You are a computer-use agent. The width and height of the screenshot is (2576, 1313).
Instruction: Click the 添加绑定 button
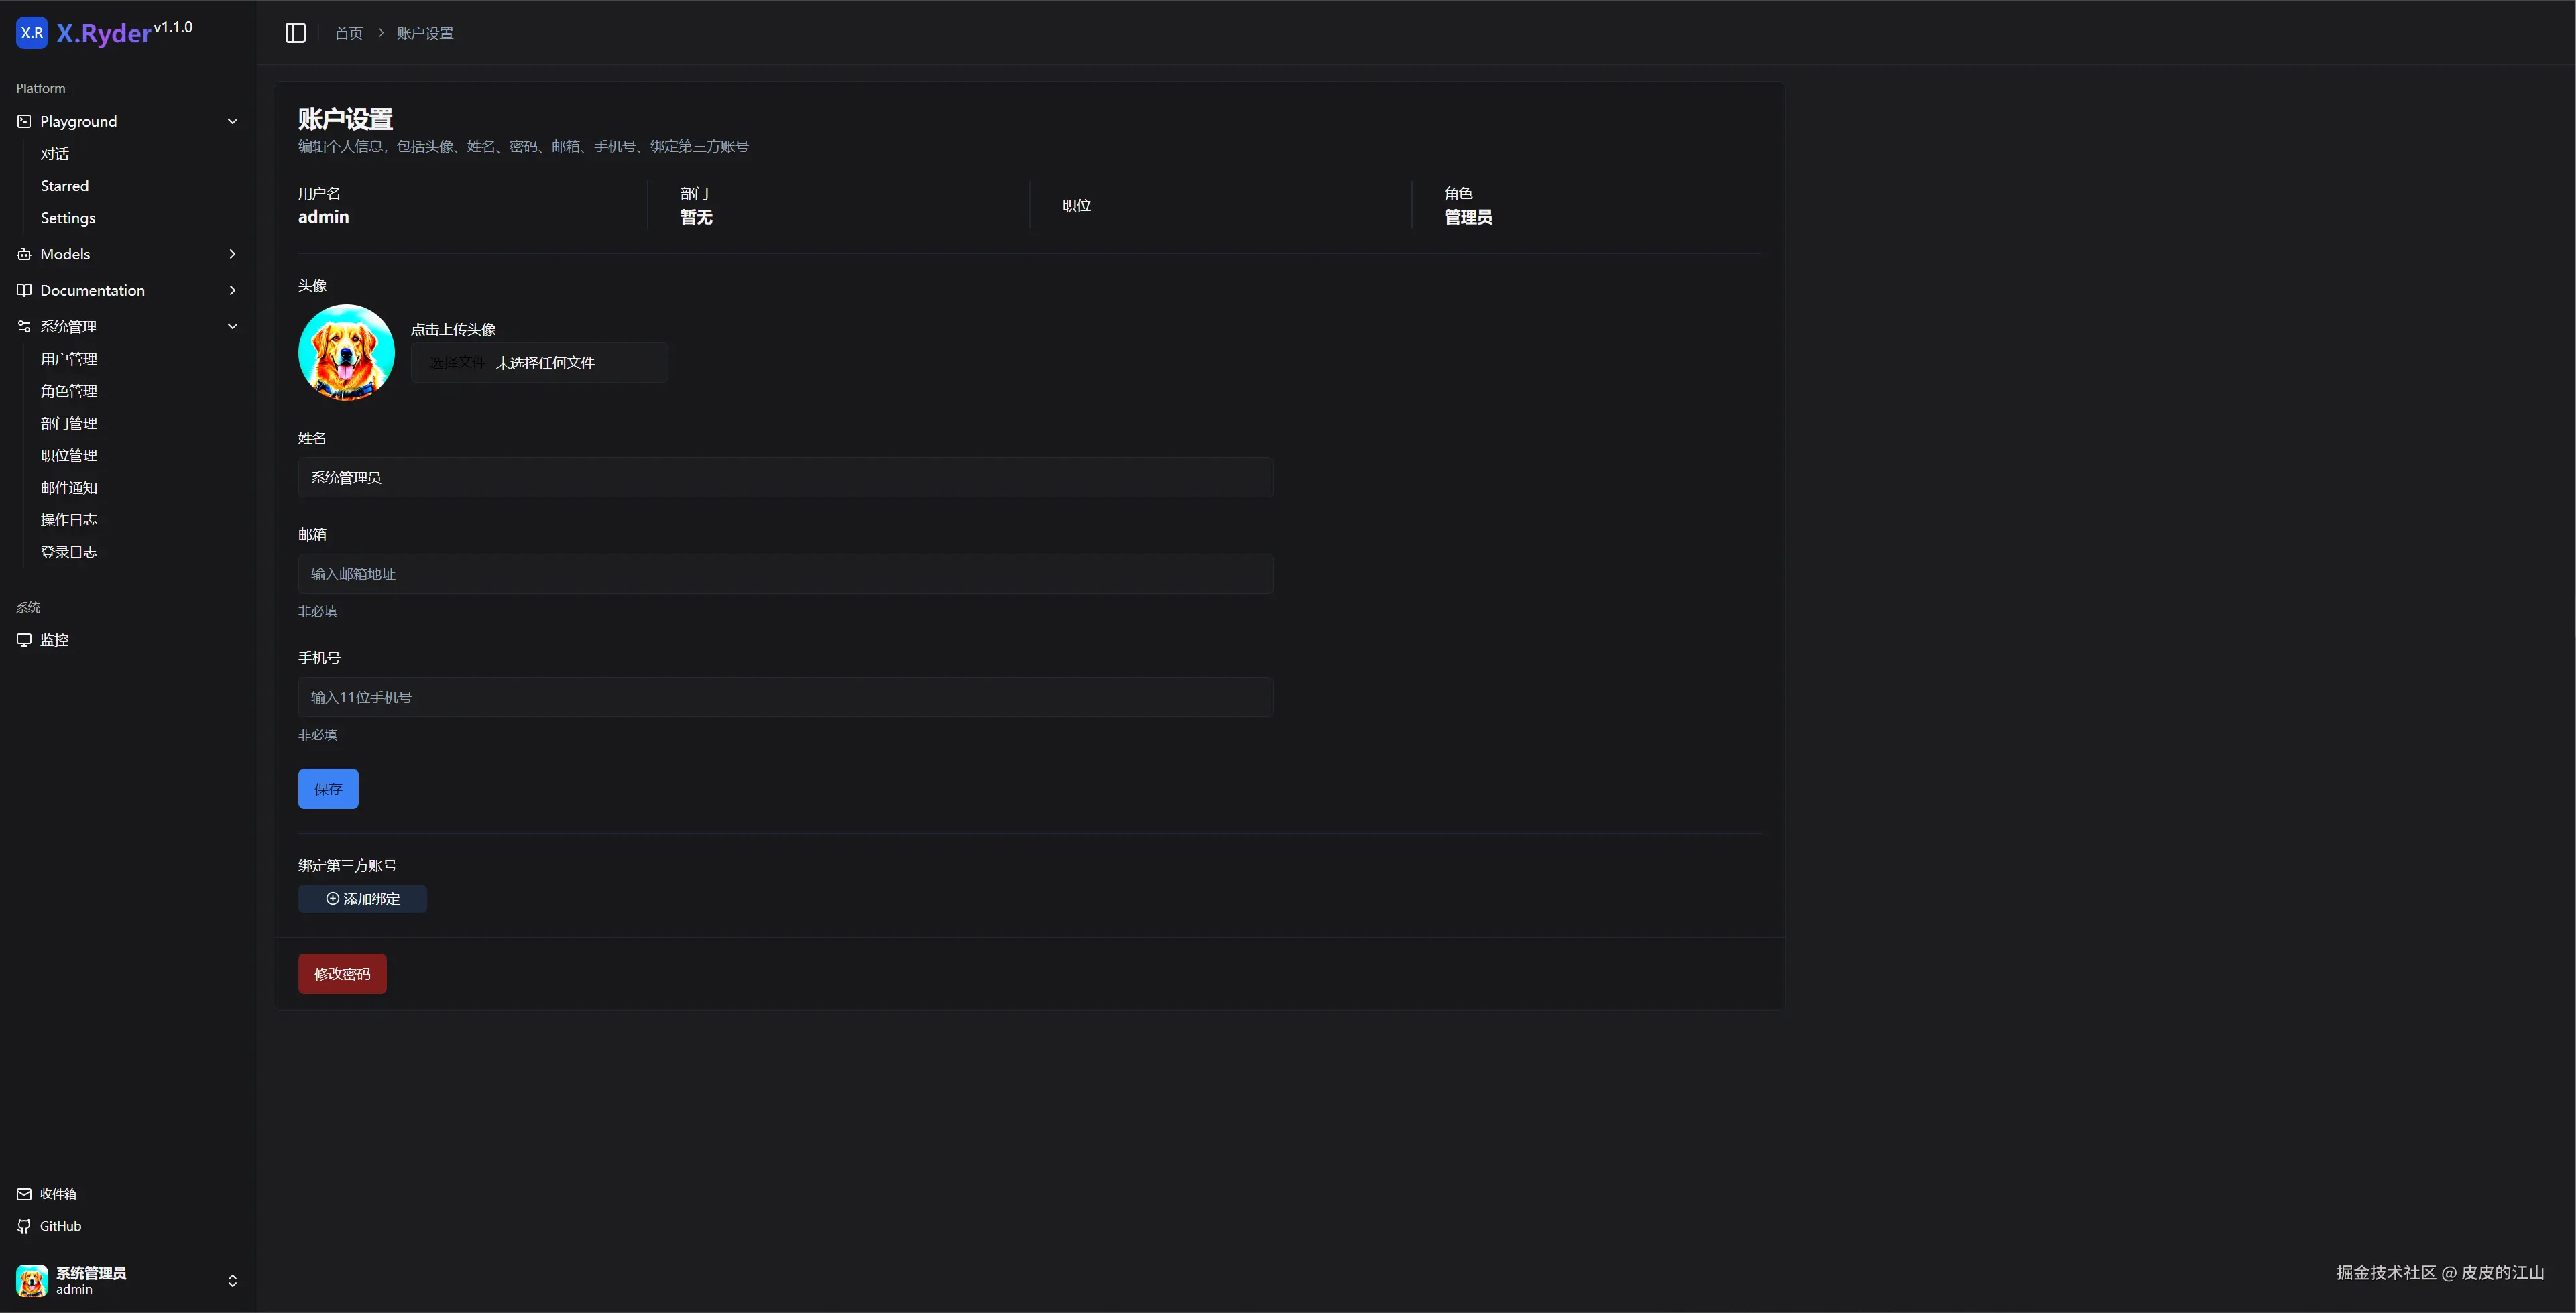point(362,899)
